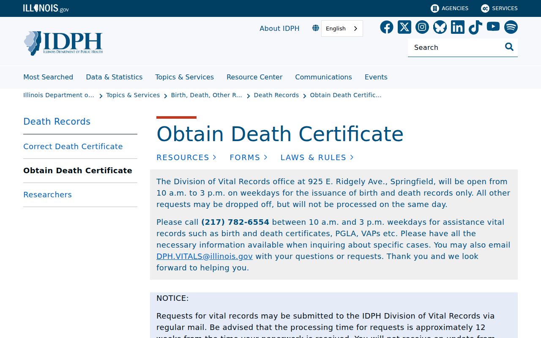
Task: Open the Services link in top bar
Action: pyautogui.click(x=499, y=8)
